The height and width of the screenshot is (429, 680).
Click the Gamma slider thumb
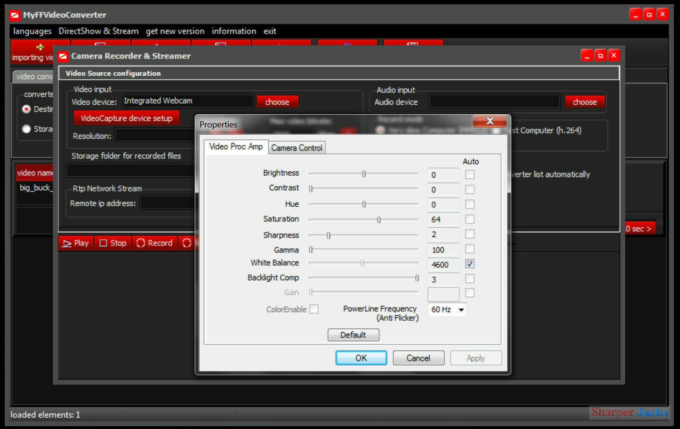[311, 249]
